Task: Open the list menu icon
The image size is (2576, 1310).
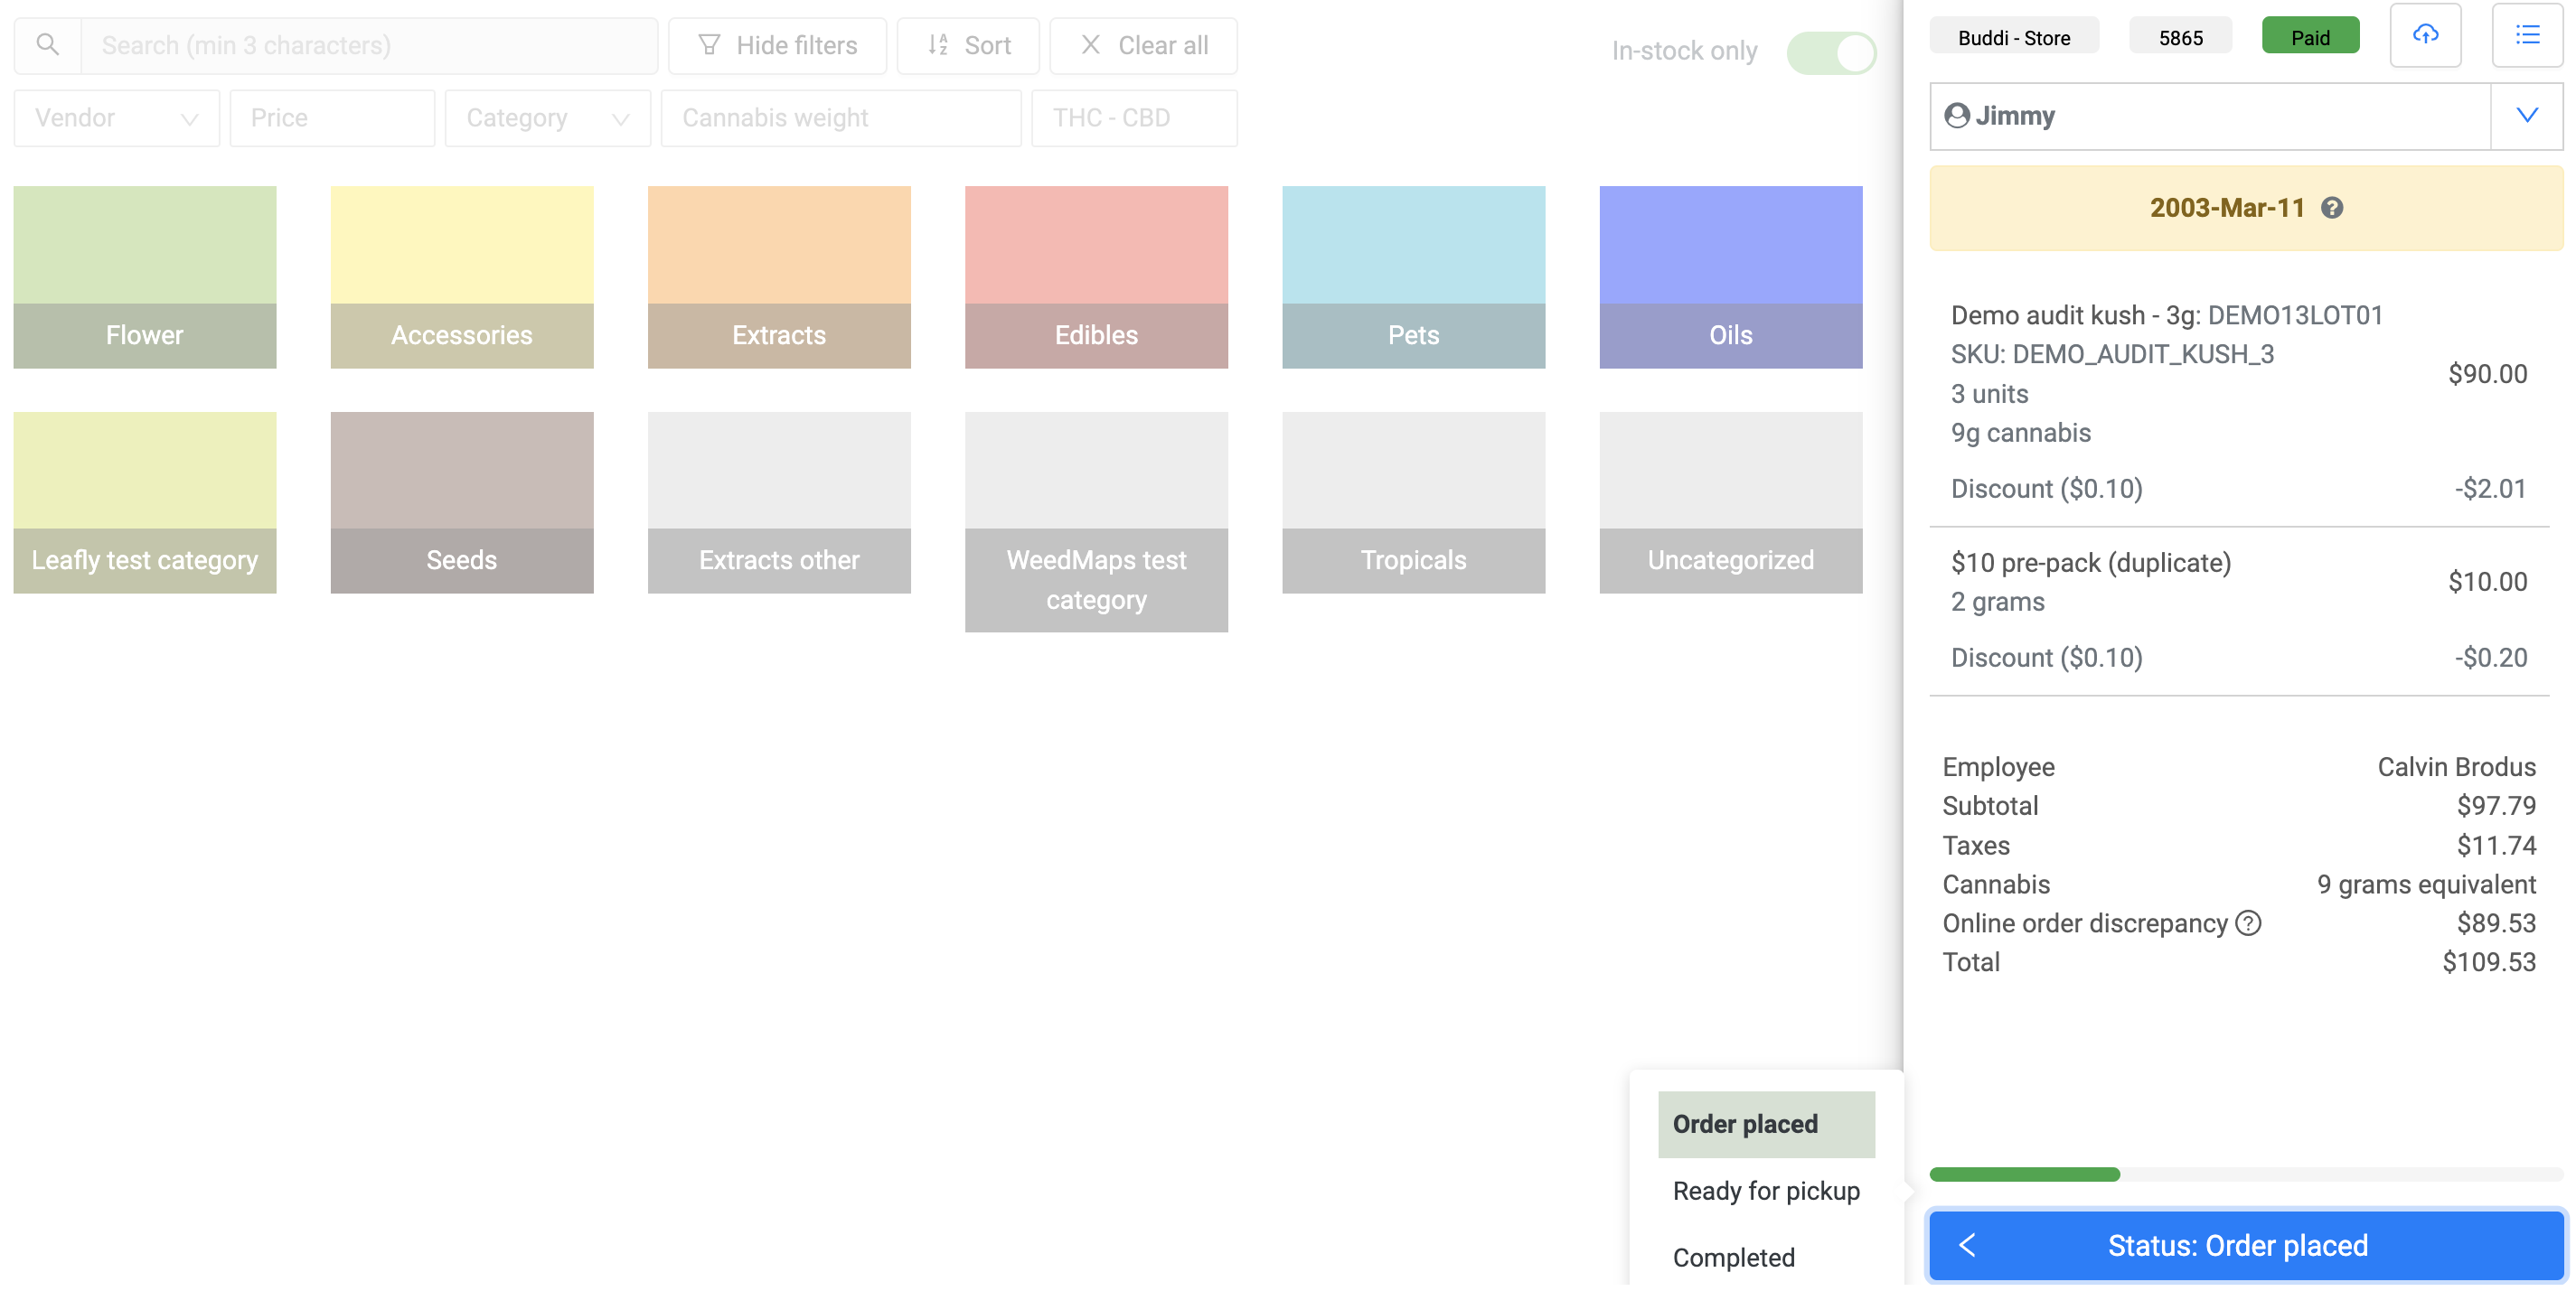Action: pos(2527,36)
